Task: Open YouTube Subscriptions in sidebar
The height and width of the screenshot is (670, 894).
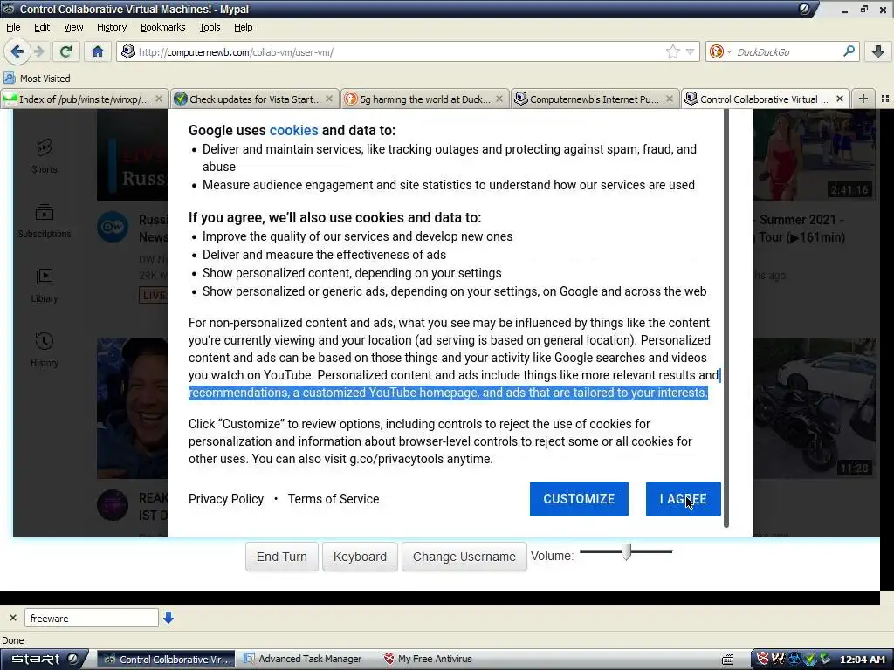Action: pos(44,221)
